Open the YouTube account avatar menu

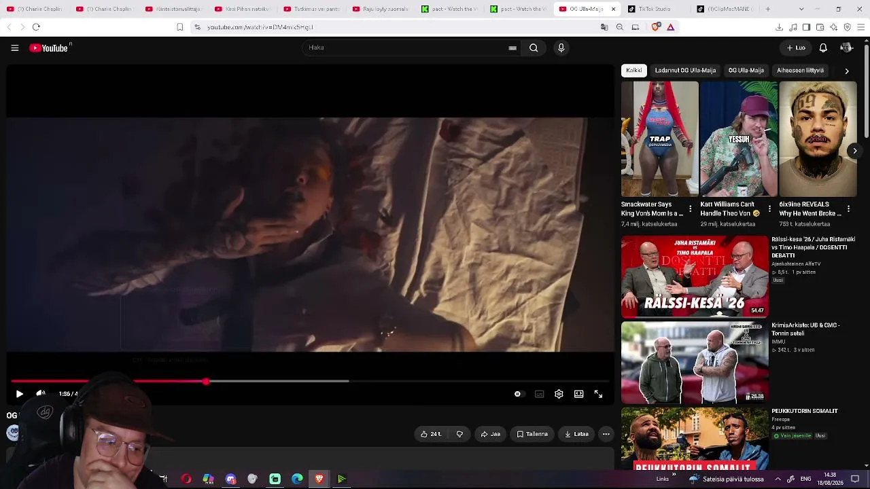point(846,48)
